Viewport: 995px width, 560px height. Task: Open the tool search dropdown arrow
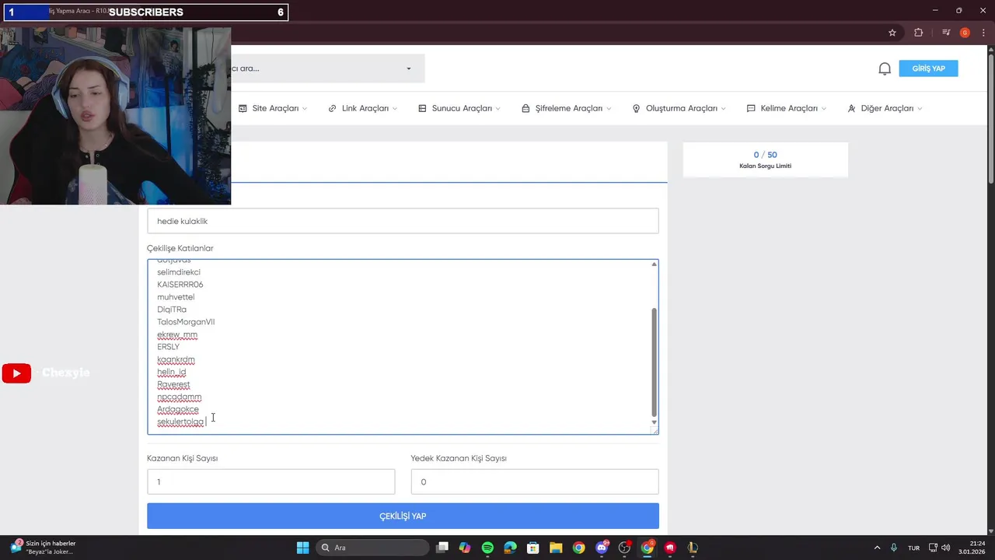(x=409, y=68)
